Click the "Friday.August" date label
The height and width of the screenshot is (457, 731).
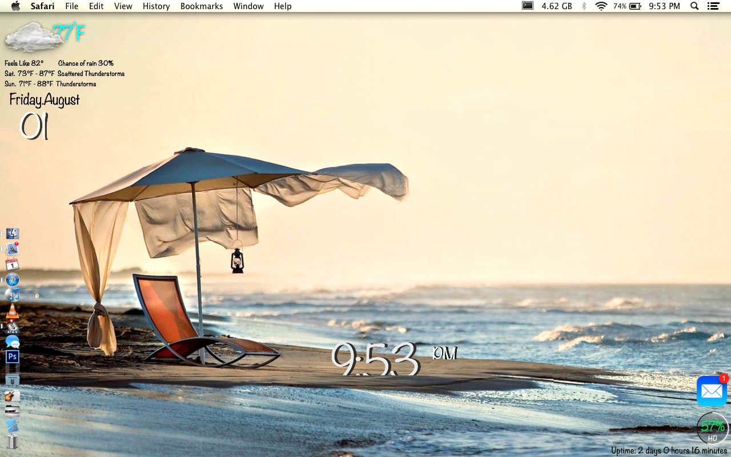click(x=45, y=100)
